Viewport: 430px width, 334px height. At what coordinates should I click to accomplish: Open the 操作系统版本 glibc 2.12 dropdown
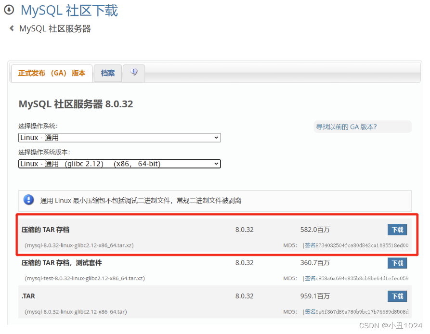(x=119, y=164)
